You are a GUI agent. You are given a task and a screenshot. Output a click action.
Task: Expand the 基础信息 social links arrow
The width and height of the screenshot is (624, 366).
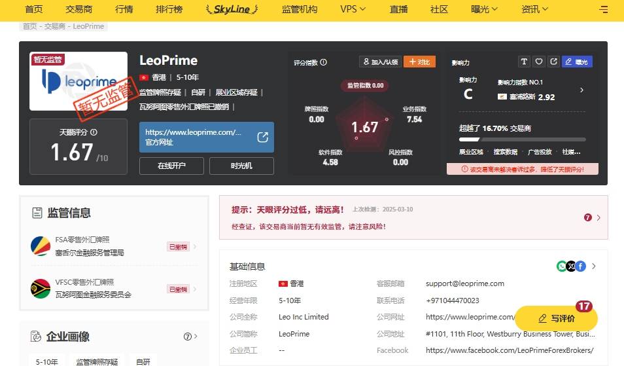point(594,266)
